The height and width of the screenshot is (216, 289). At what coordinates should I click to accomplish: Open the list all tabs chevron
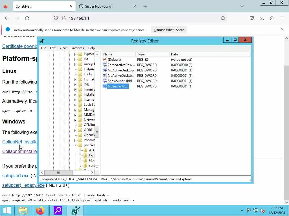[x=242, y=6]
